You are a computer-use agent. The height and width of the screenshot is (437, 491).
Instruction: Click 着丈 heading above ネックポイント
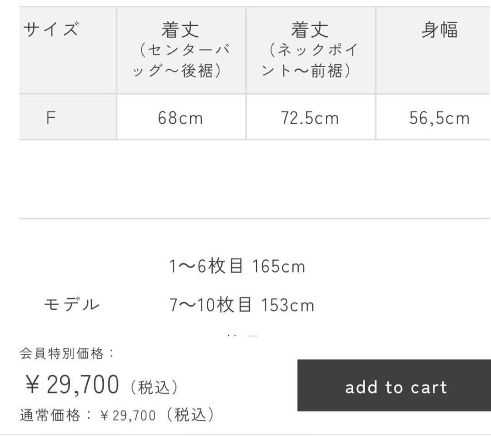310,30
